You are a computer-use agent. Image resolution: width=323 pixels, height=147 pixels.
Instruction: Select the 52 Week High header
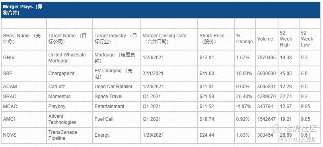(x=286, y=39)
